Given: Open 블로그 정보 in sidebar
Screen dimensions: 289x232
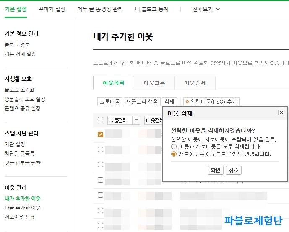Looking at the screenshot, I should click(17, 45).
